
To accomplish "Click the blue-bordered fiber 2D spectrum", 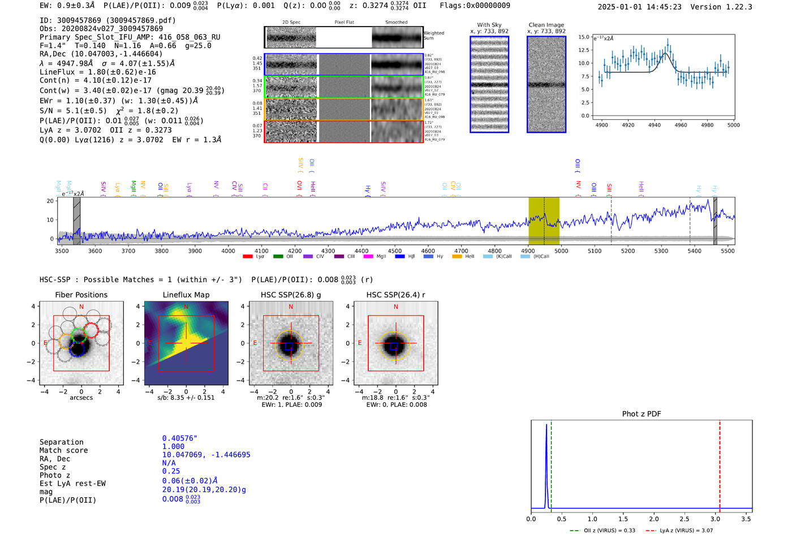I will click(x=291, y=64).
